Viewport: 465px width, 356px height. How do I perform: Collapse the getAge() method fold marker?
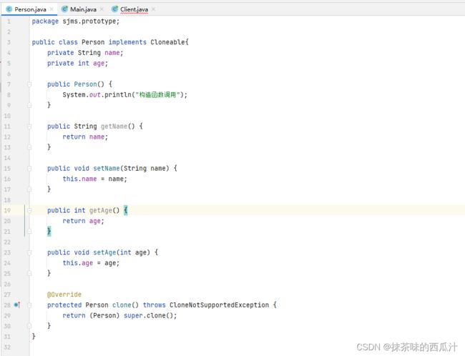point(29,210)
